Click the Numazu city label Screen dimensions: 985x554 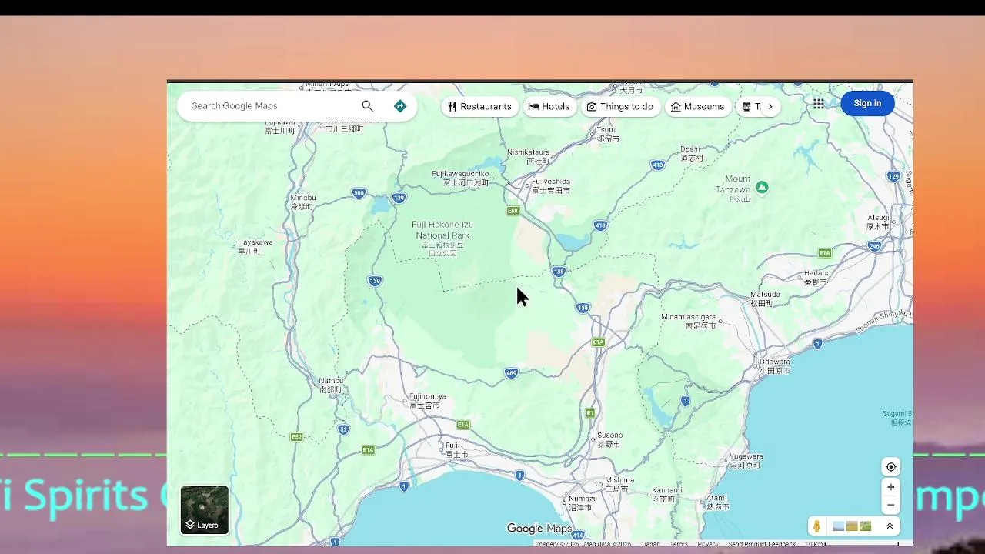coord(582,502)
